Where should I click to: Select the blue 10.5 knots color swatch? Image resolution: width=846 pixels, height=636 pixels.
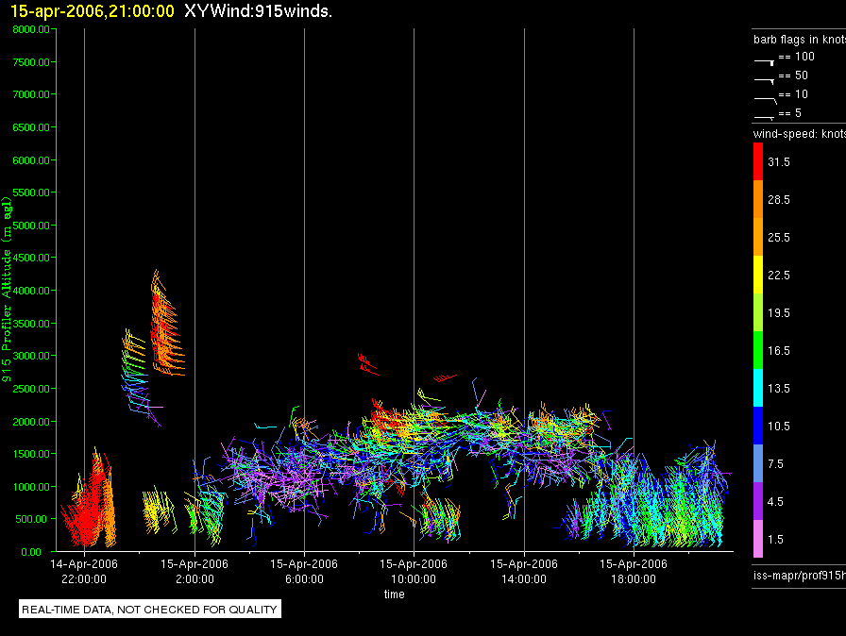(x=758, y=426)
